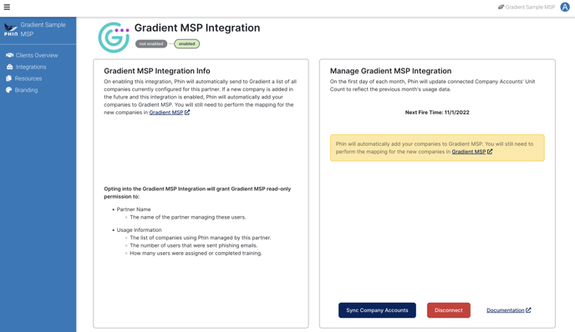Click the Branding palette icon

pos(9,90)
